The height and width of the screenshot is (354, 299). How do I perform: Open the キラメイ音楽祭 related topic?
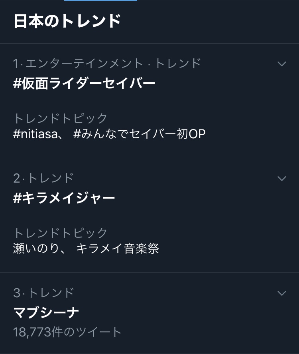coord(118,249)
